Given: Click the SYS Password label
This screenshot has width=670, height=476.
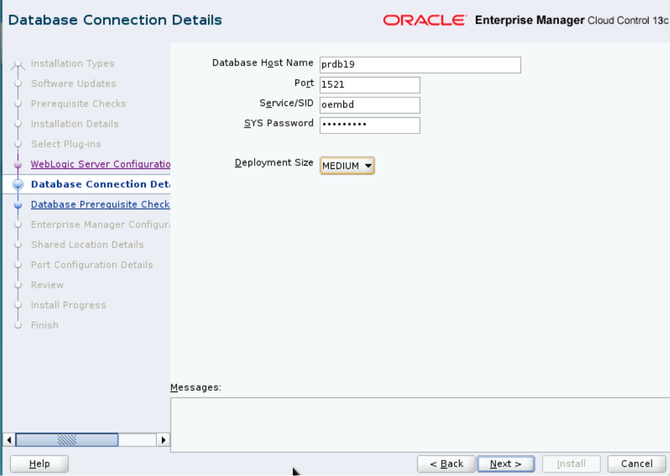Looking at the screenshot, I should pos(279,123).
